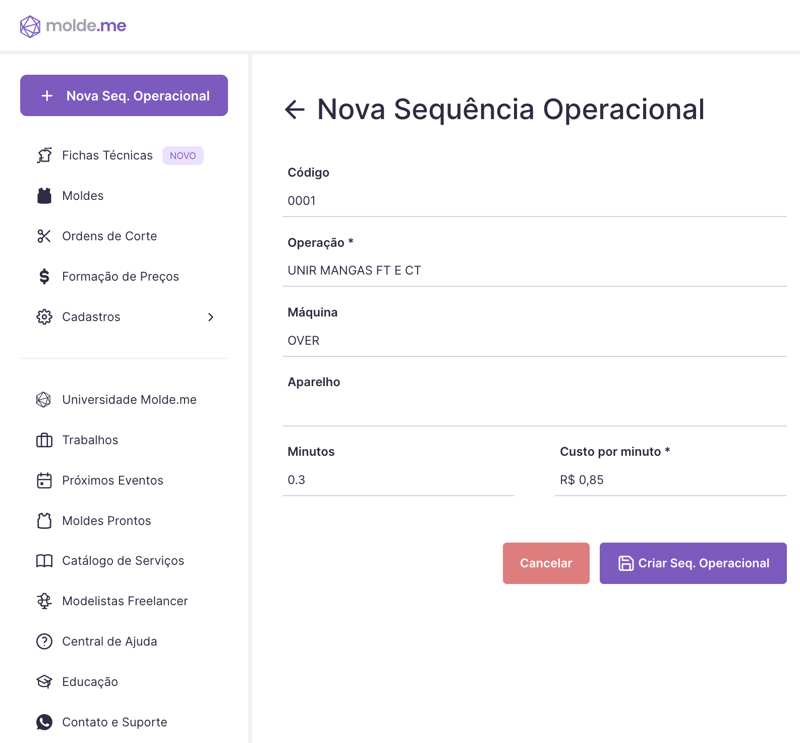Click the Custo por minuto * label
The height and width of the screenshot is (743, 800).
click(x=615, y=452)
